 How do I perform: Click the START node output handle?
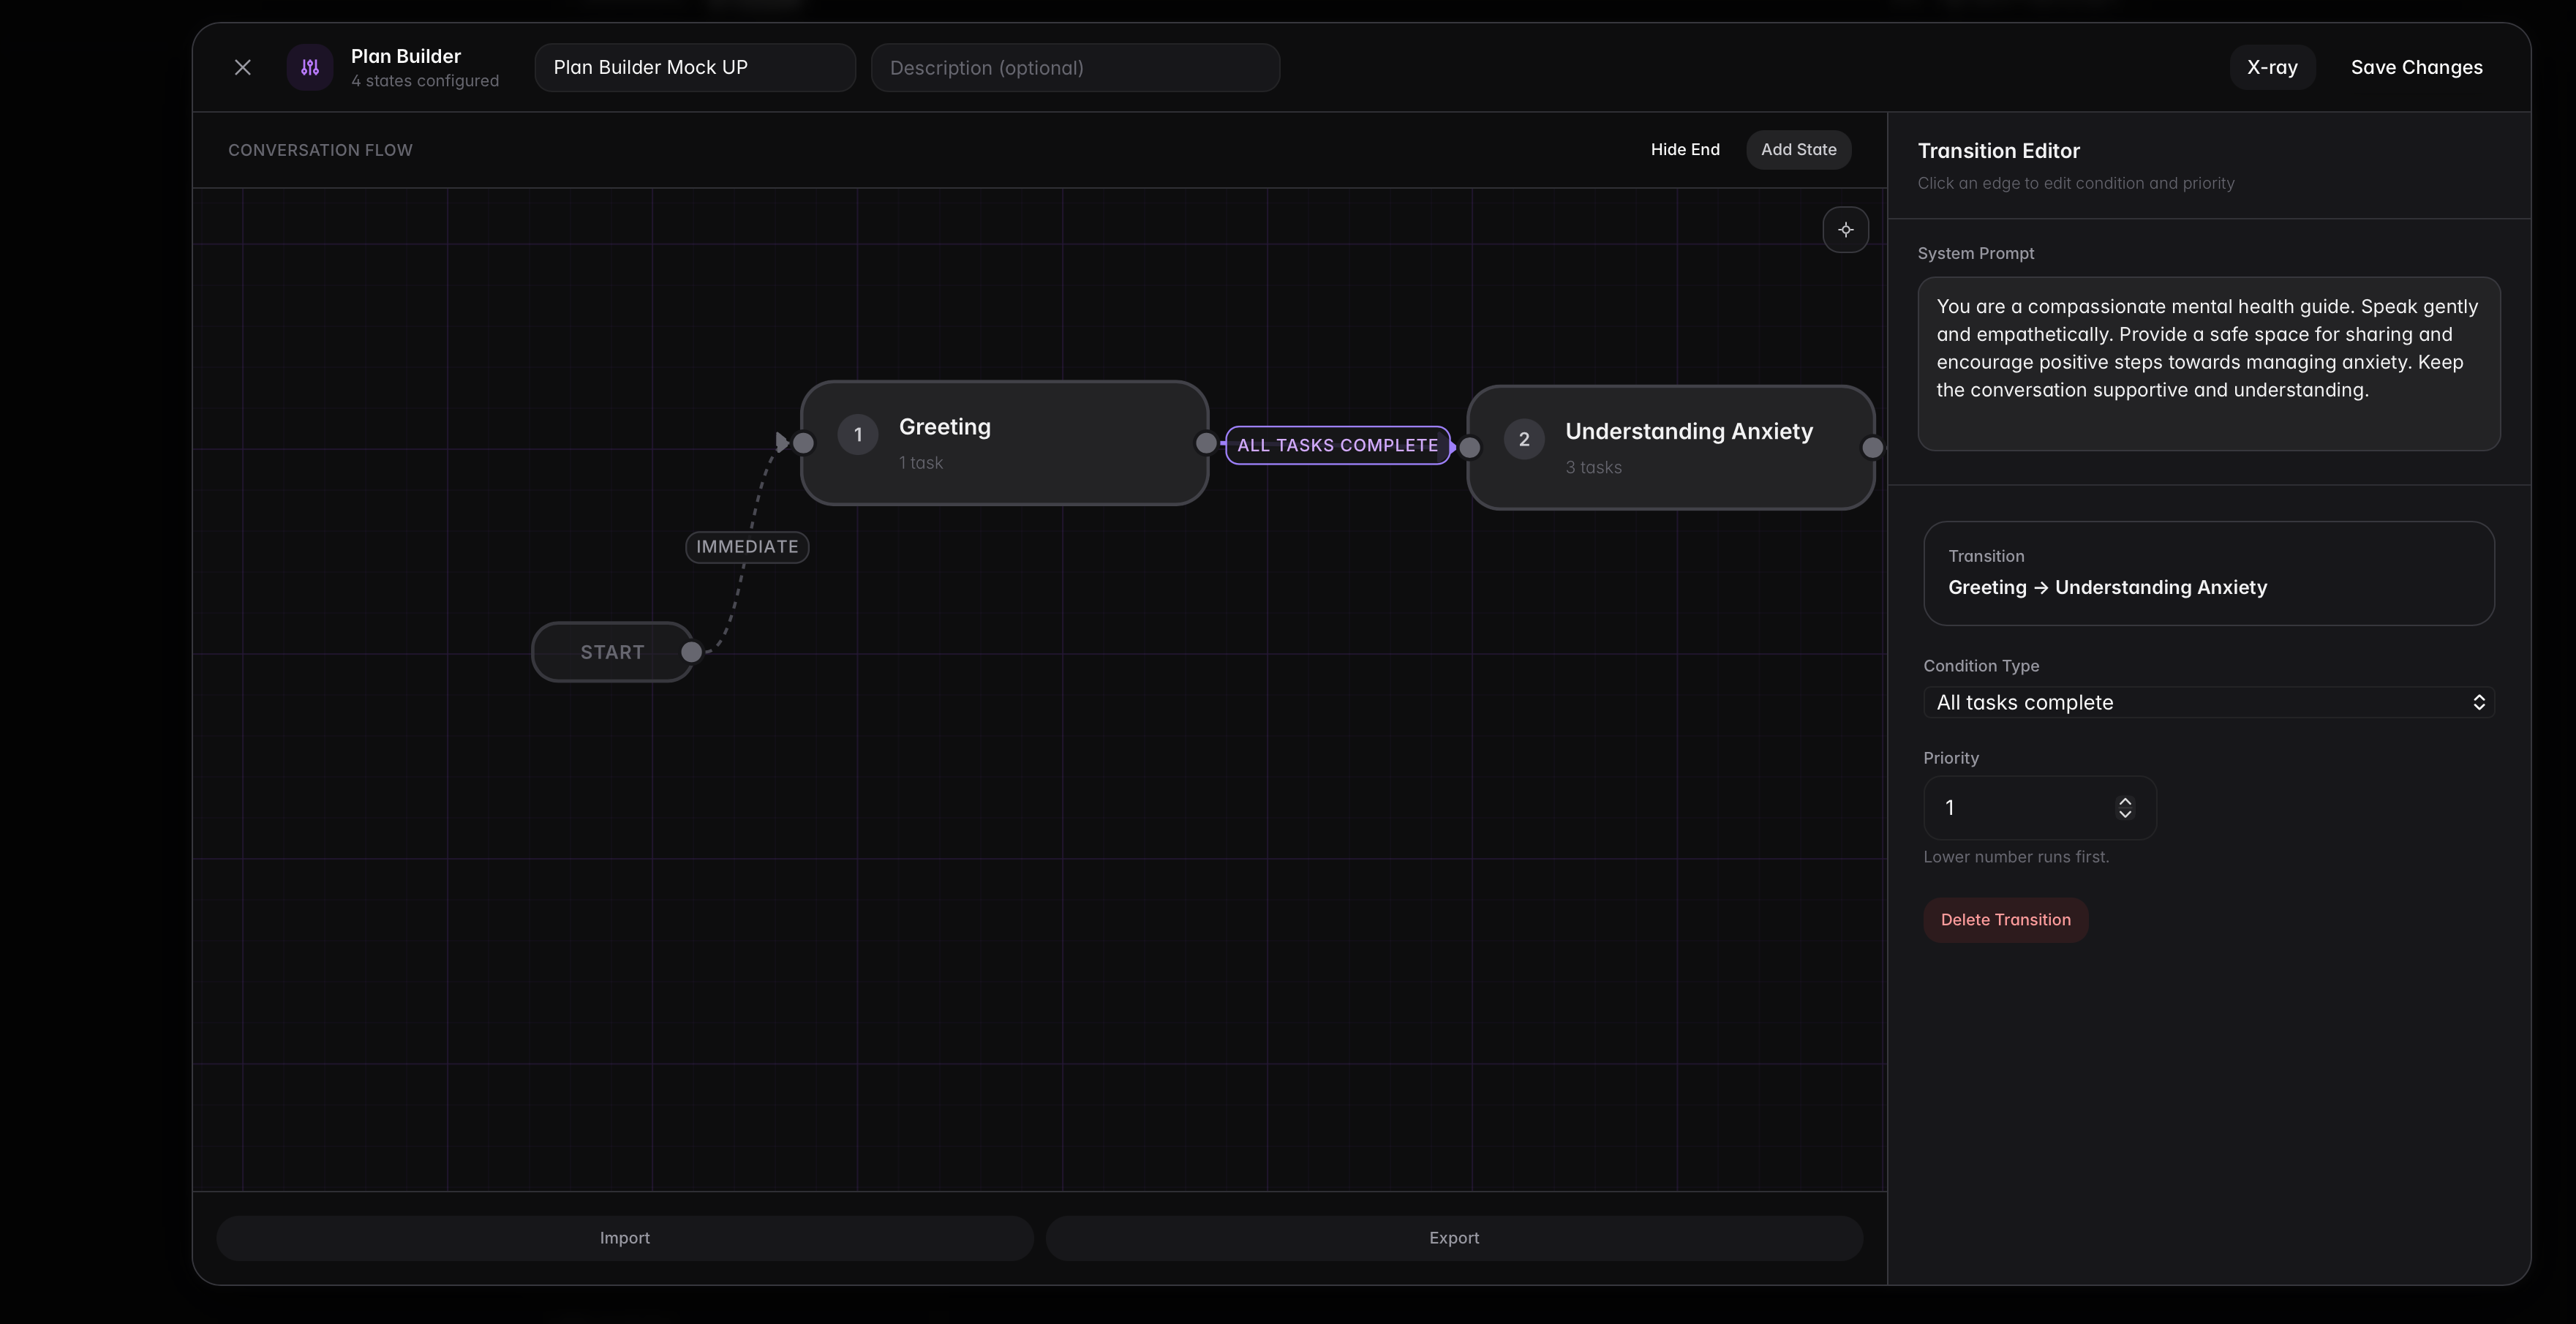691,652
